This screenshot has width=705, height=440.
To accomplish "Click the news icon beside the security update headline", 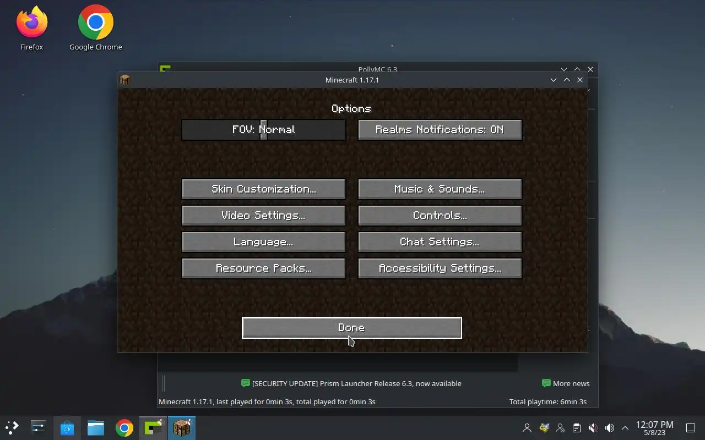I will coord(246,383).
